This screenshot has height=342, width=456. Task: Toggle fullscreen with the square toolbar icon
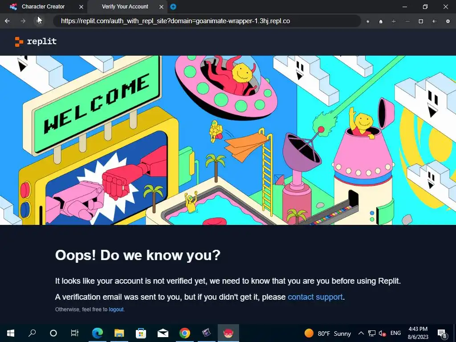[421, 21]
